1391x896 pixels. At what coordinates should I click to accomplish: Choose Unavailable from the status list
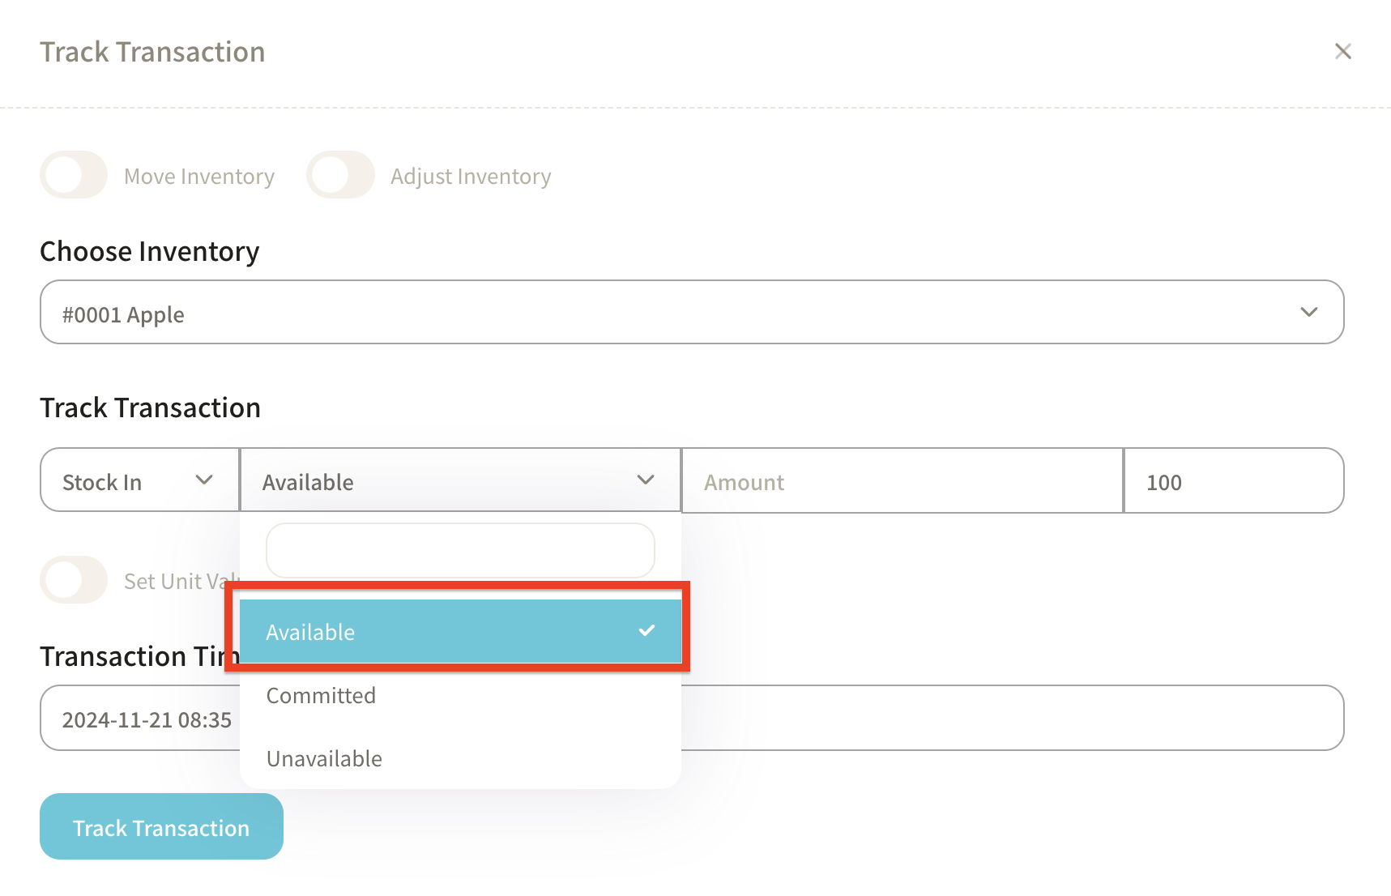click(x=325, y=759)
